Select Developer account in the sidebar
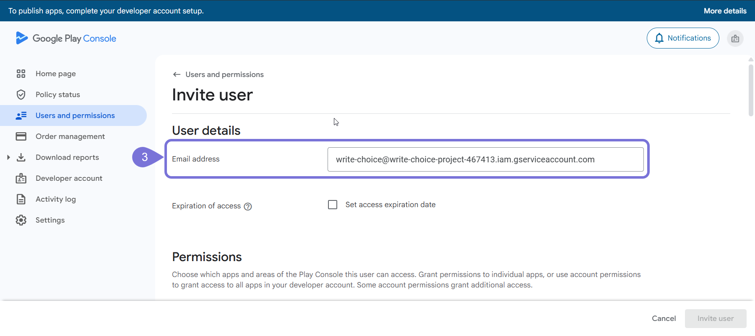This screenshot has height=336, width=755. tap(69, 178)
